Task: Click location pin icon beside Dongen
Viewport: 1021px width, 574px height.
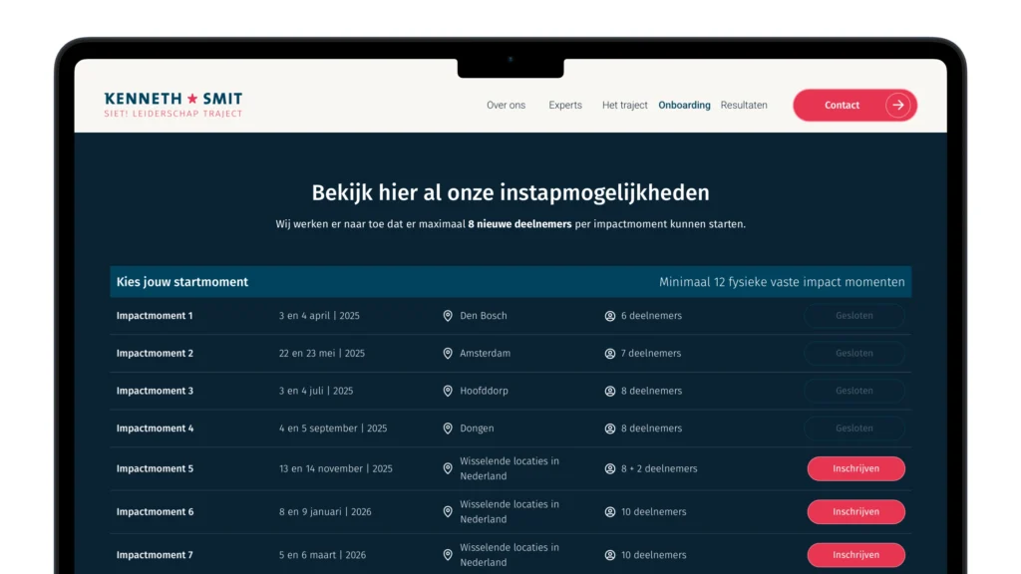Action: click(448, 429)
